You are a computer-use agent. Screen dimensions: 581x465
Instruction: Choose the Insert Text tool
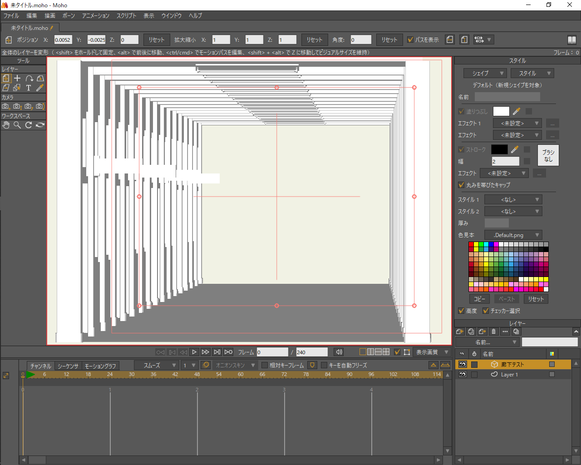click(29, 88)
